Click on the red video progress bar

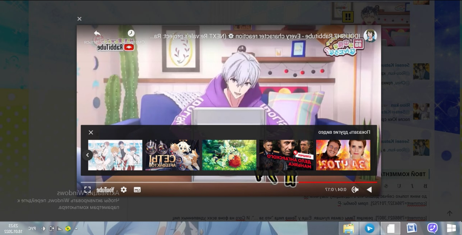(x=336, y=182)
